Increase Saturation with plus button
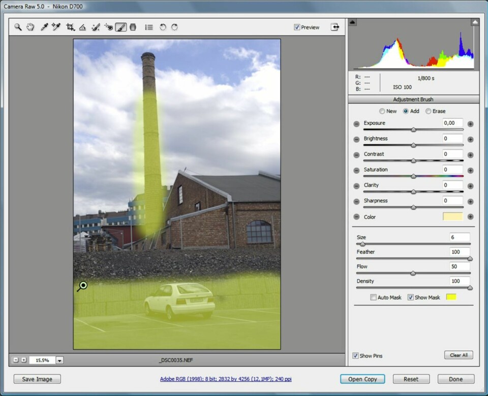Screen dimensions: 488x396 471,171
